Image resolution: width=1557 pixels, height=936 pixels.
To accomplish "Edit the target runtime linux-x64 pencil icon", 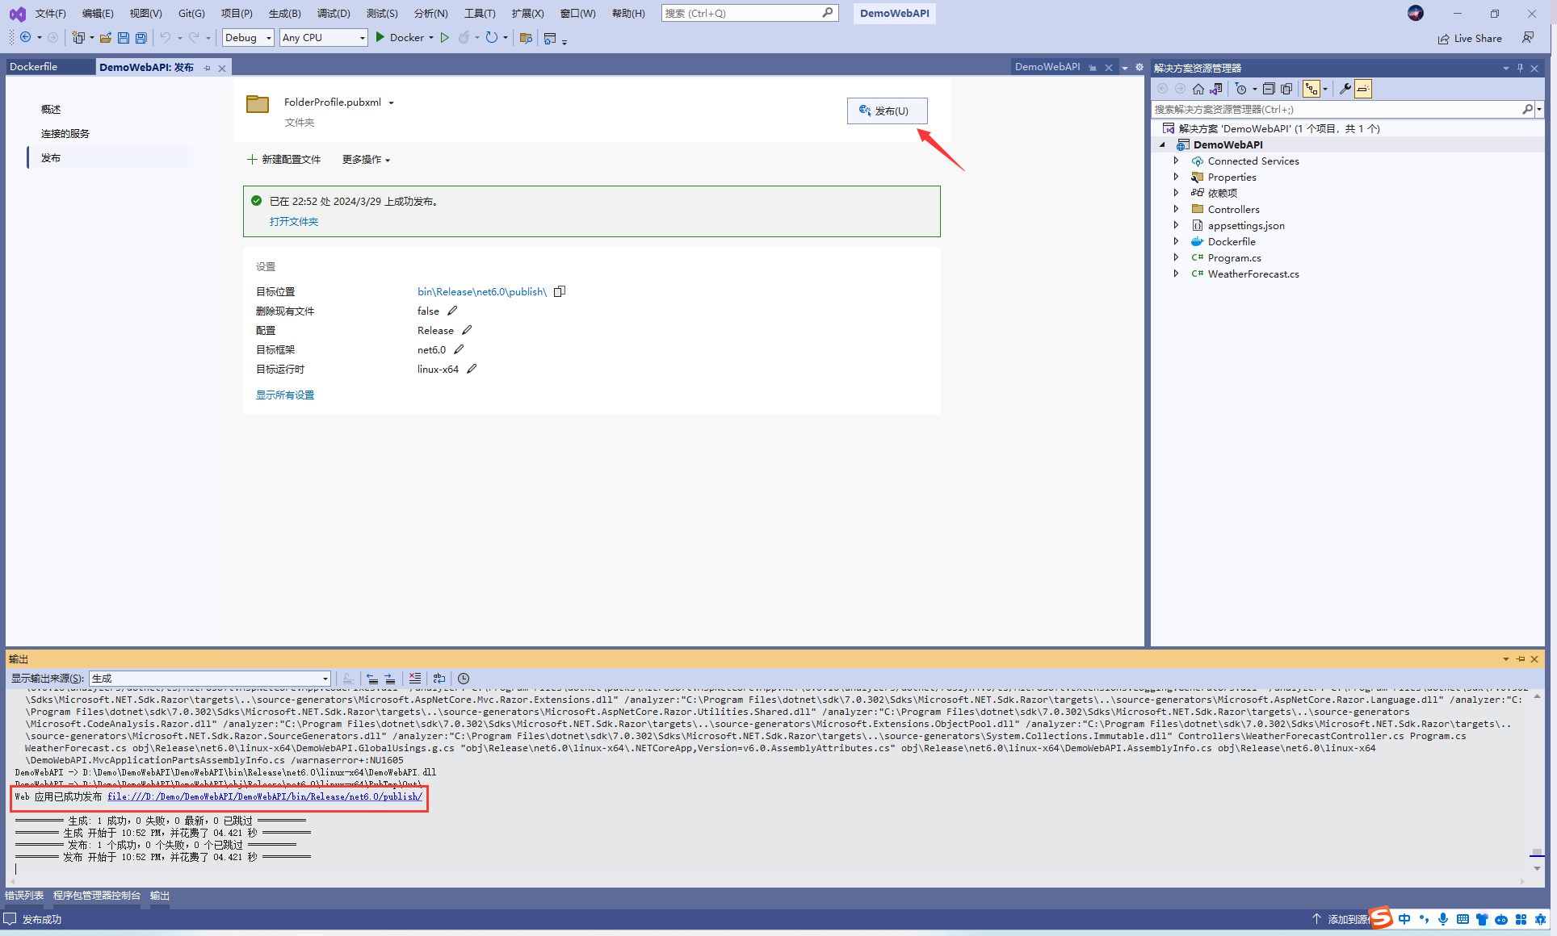I will pyautogui.click(x=472, y=369).
